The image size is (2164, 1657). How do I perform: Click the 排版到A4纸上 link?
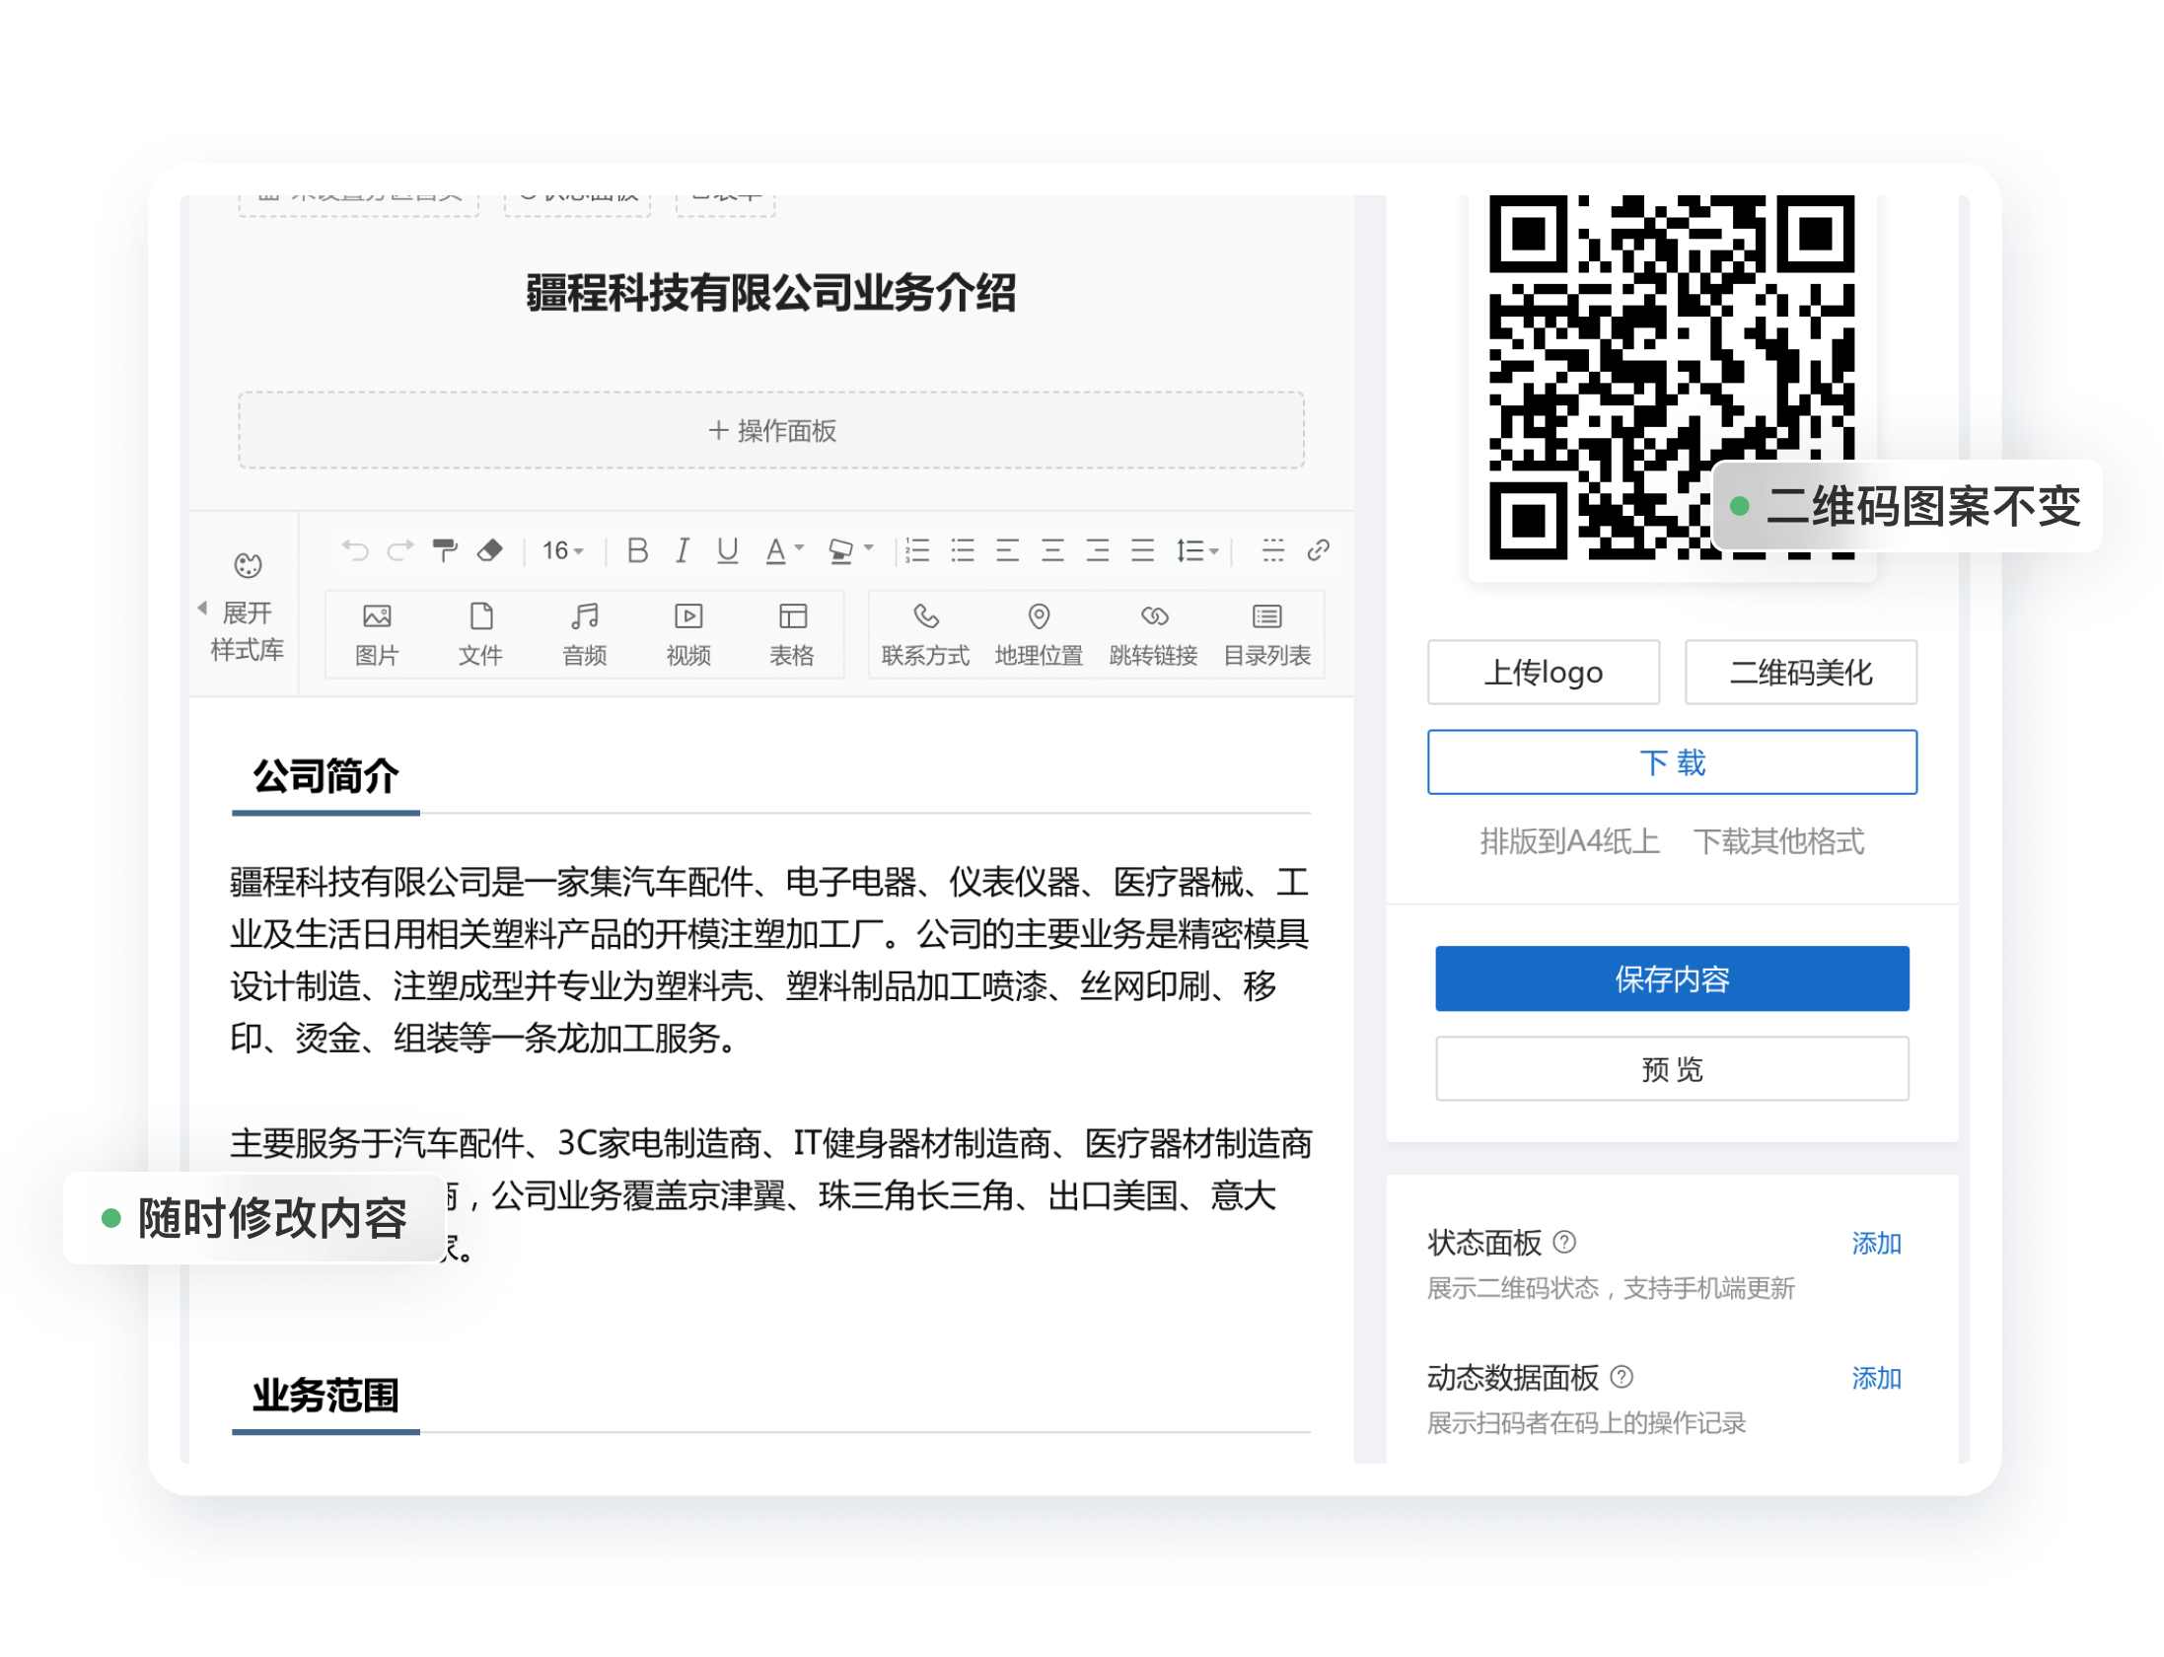coord(1569,841)
